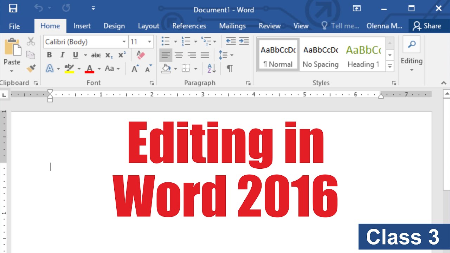Viewport: 450px width, 253px height.
Task: Click the Tell me search box
Action: (340, 26)
